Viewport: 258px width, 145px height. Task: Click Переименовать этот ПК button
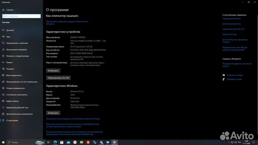[58, 78]
